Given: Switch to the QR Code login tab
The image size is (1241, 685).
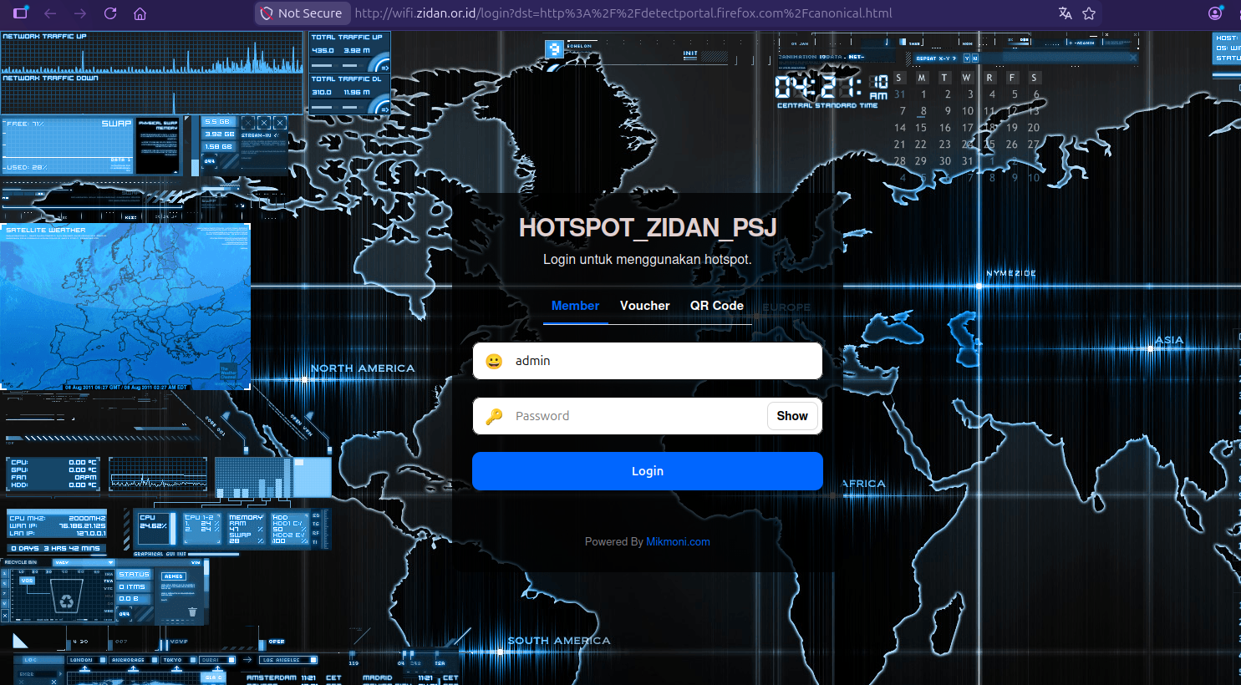Looking at the screenshot, I should pyautogui.click(x=717, y=306).
